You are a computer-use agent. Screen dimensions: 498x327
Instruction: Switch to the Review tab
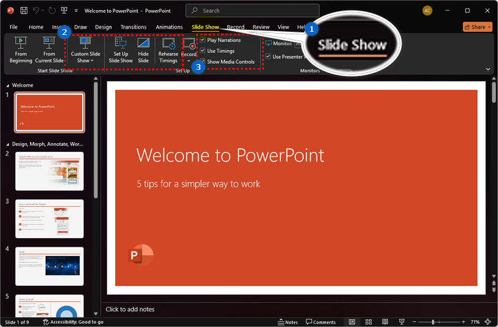pos(261,27)
